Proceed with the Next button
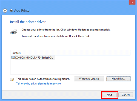 109,95
